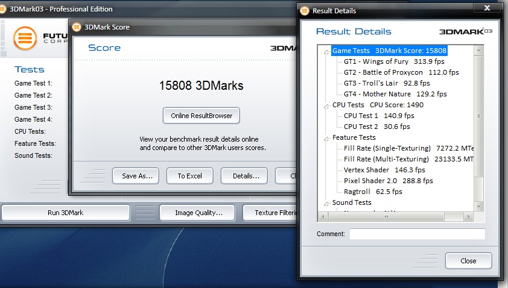Click the Result Details window title icon
508x288 pixels.
[x=305, y=11]
